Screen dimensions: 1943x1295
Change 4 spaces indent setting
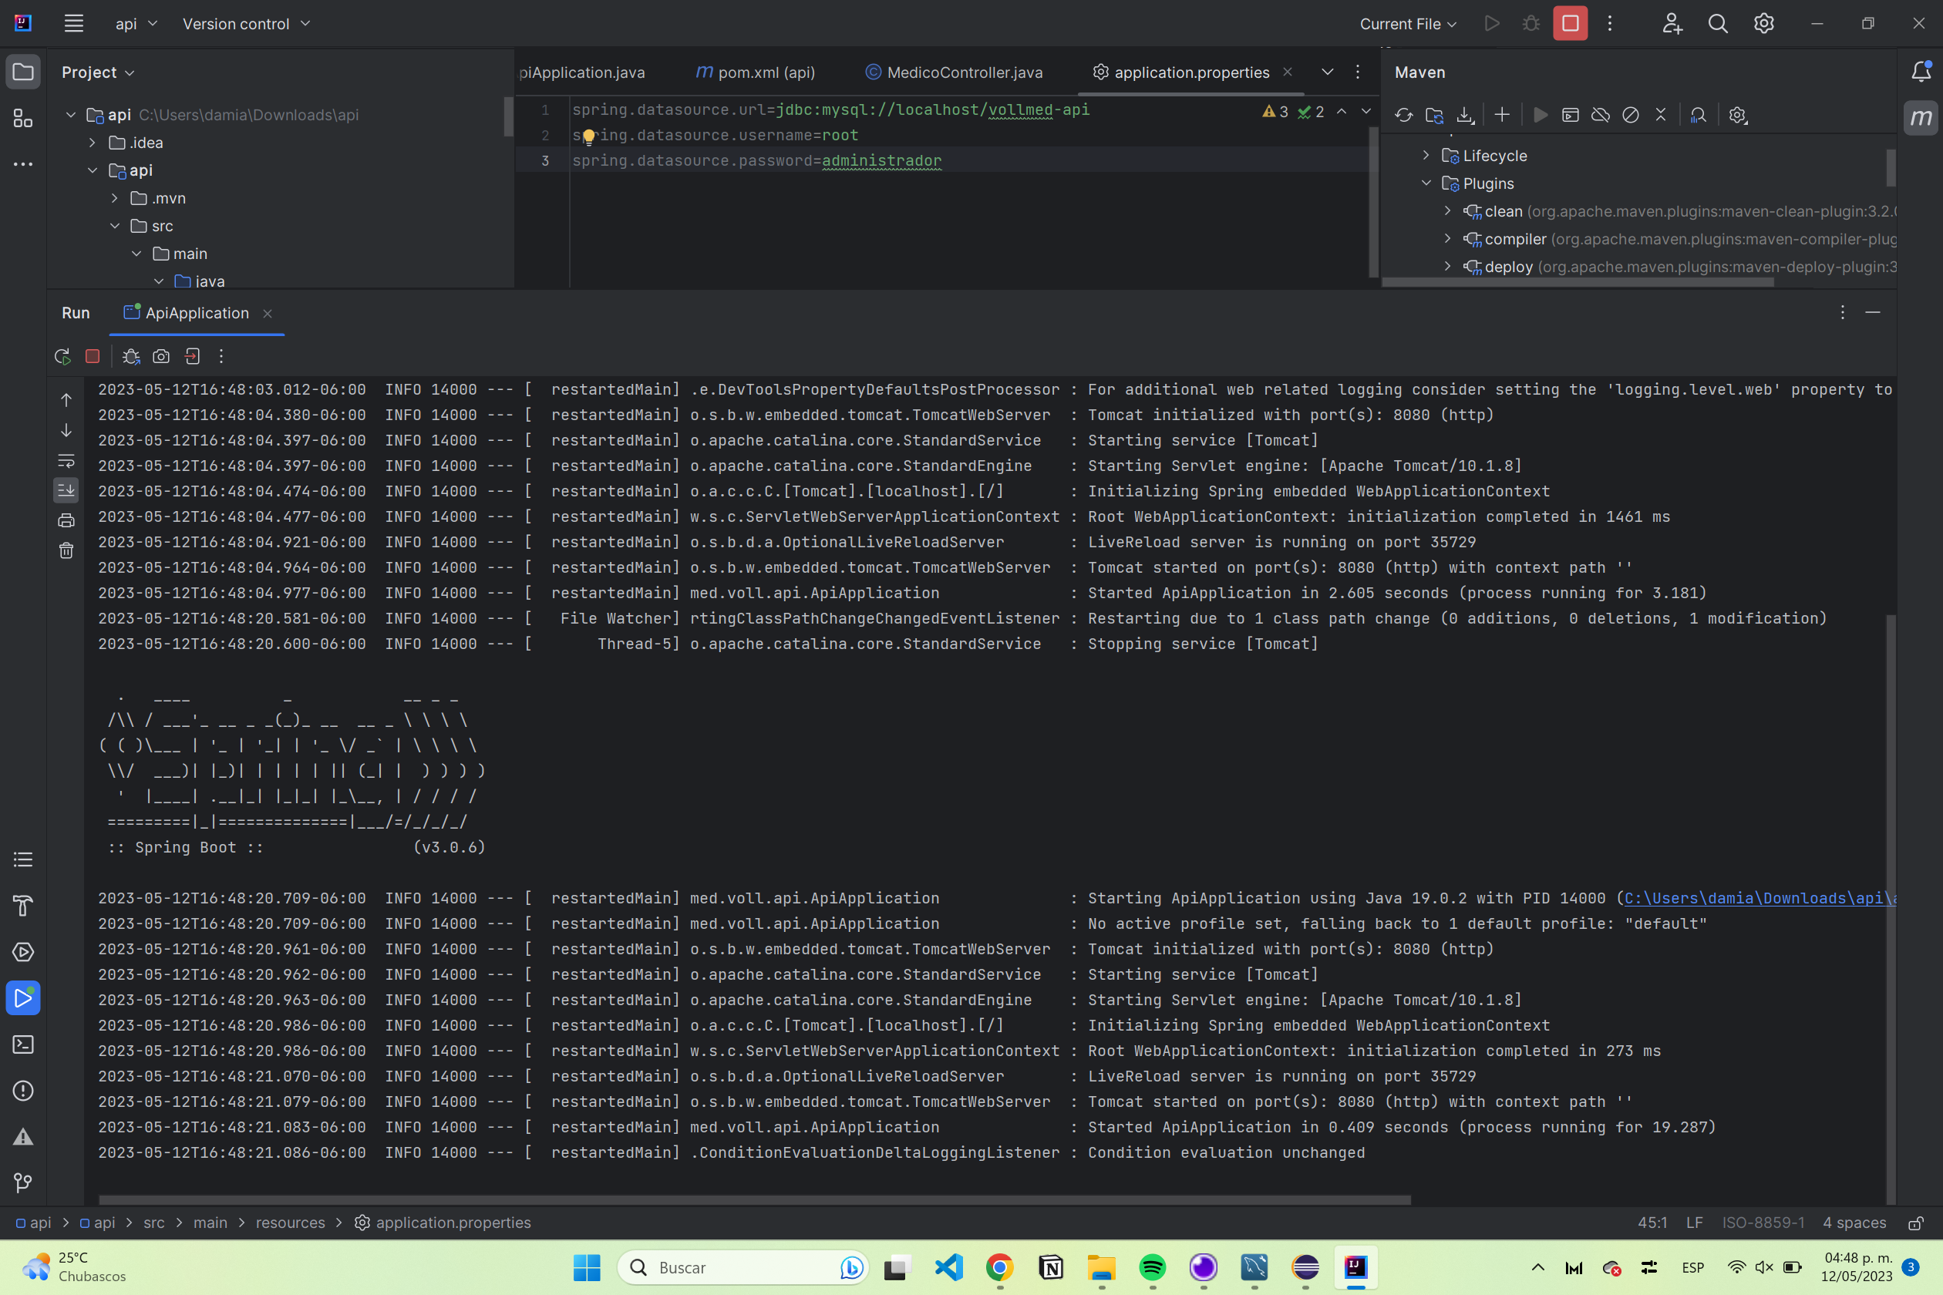click(1854, 1223)
